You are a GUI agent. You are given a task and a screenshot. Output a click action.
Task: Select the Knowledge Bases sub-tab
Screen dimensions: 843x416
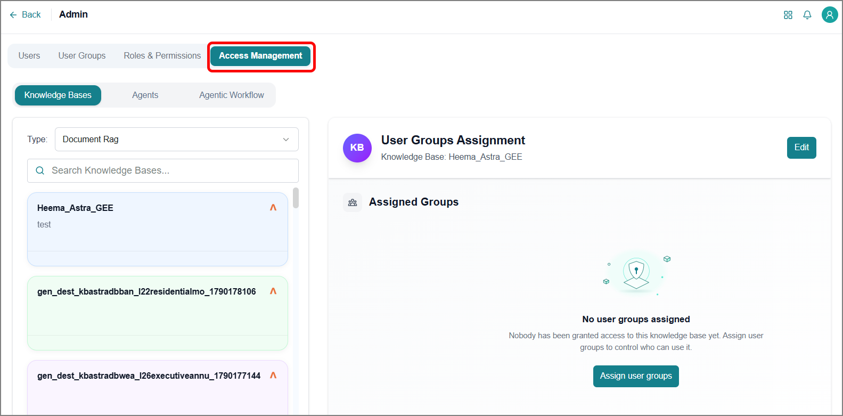58,95
